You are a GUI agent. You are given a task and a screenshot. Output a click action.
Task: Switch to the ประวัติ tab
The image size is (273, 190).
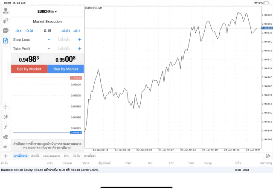(35, 156)
